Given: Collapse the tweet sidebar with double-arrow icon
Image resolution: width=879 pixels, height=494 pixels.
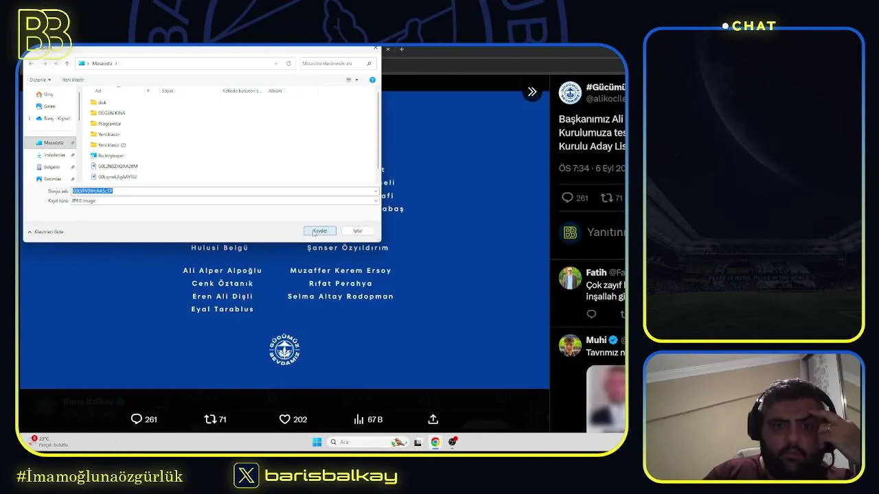Looking at the screenshot, I should pos(532,91).
